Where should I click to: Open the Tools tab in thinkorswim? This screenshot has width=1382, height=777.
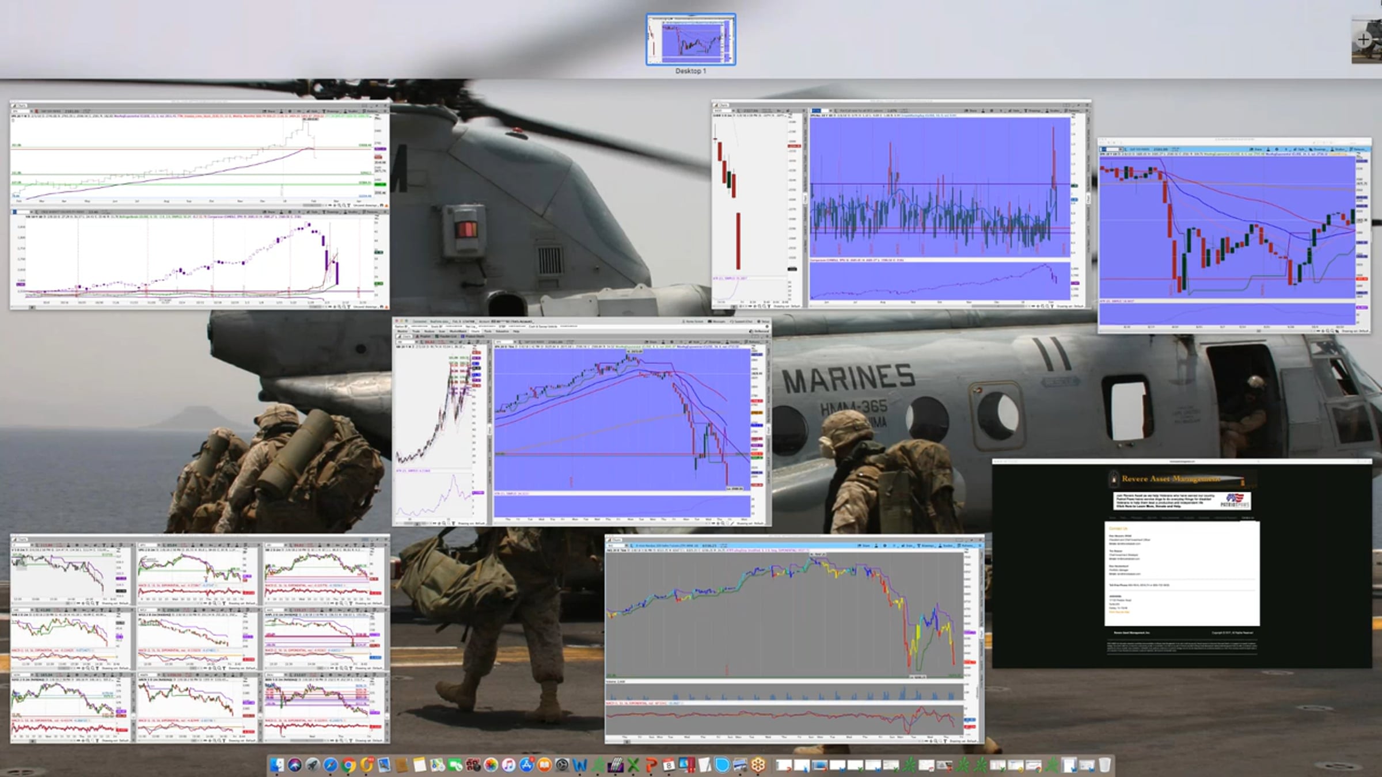(488, 332)
